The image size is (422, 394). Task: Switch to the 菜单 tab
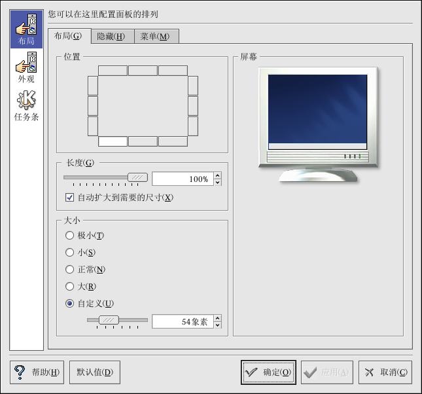point(154,37)
